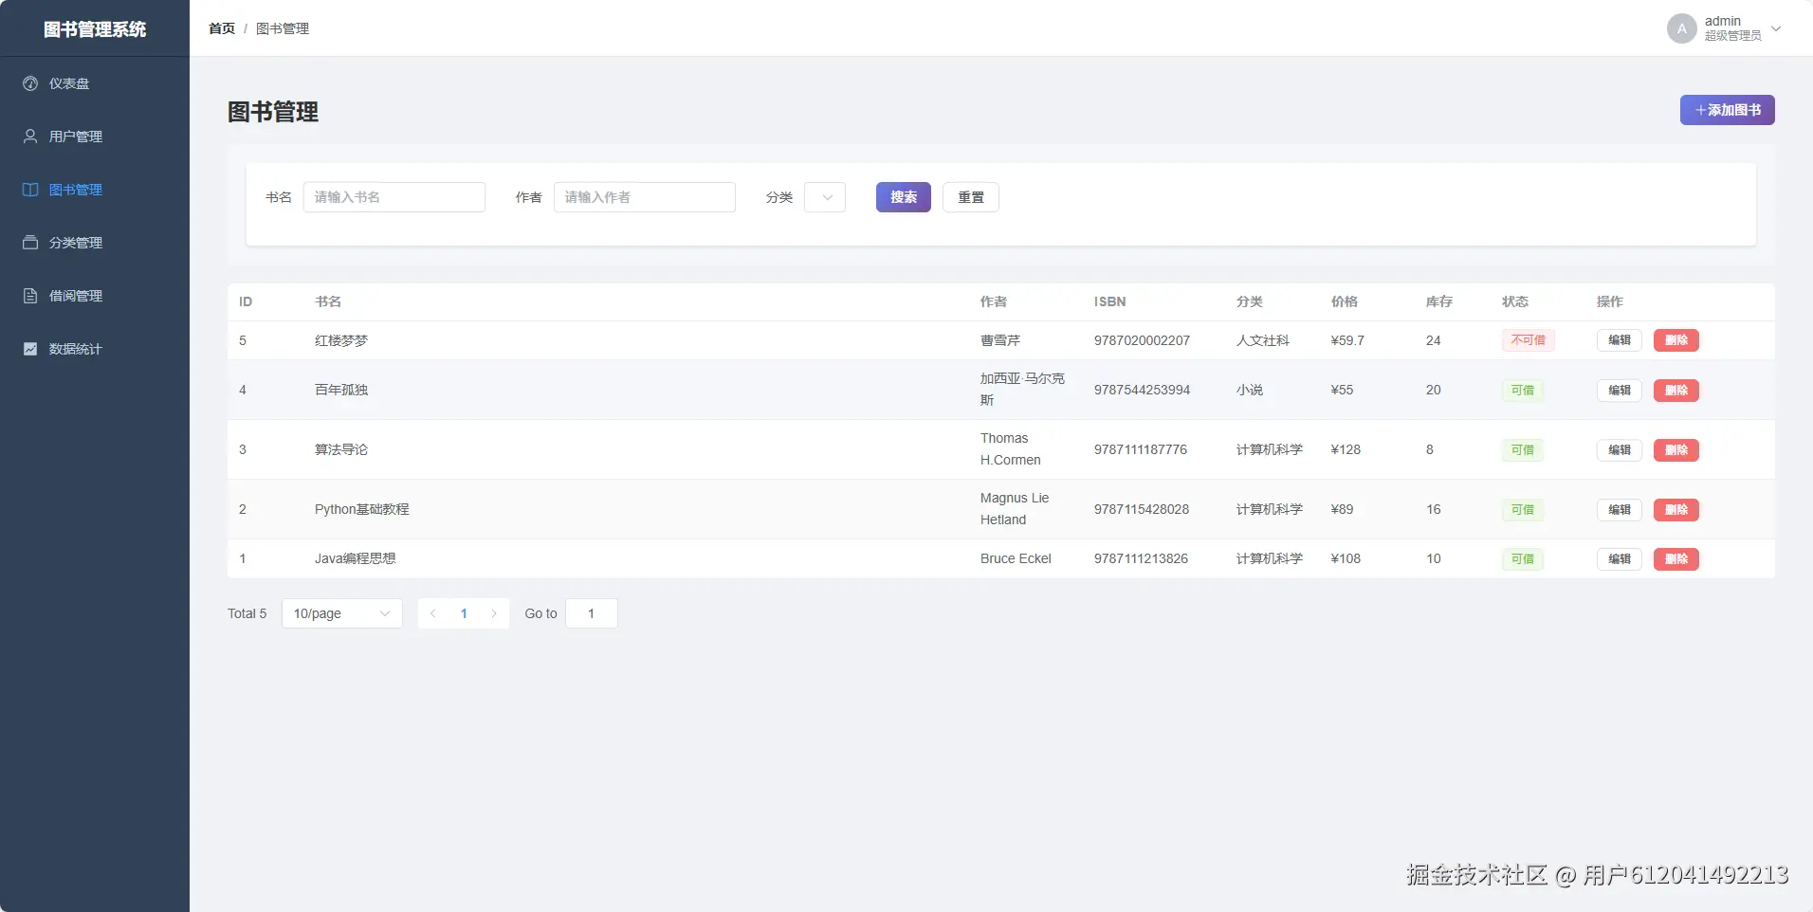Navigate to 借阅管理 in sidebar

click(95, 296)
